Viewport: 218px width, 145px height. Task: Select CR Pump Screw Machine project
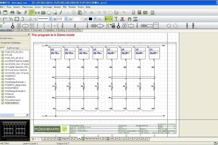pyautogui.click(x=16, y=70)
